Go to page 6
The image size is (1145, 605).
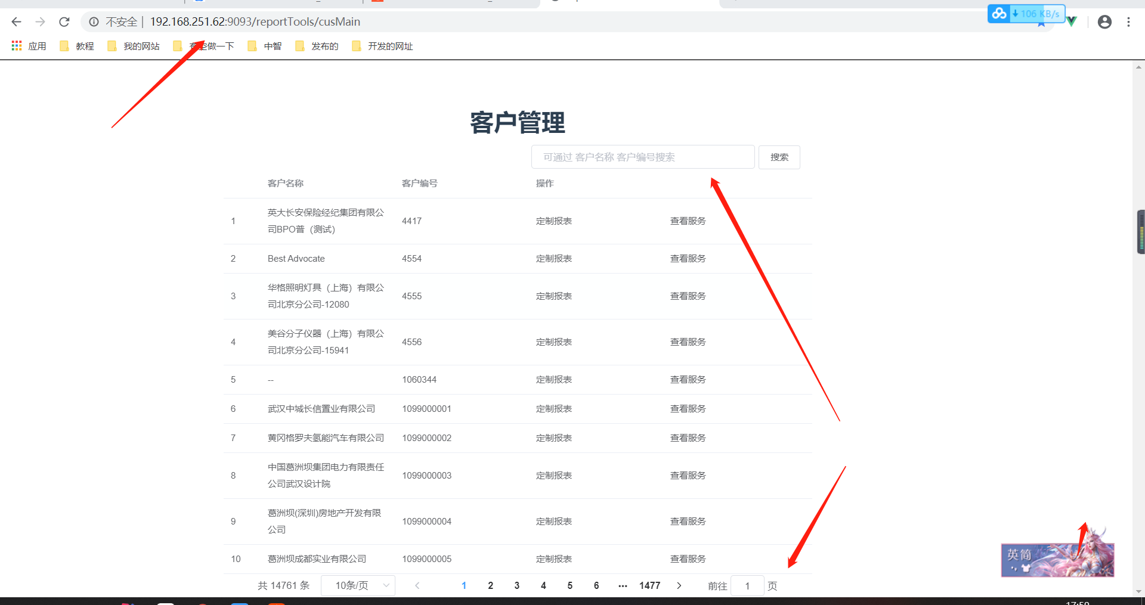click(x=596, y=586)
